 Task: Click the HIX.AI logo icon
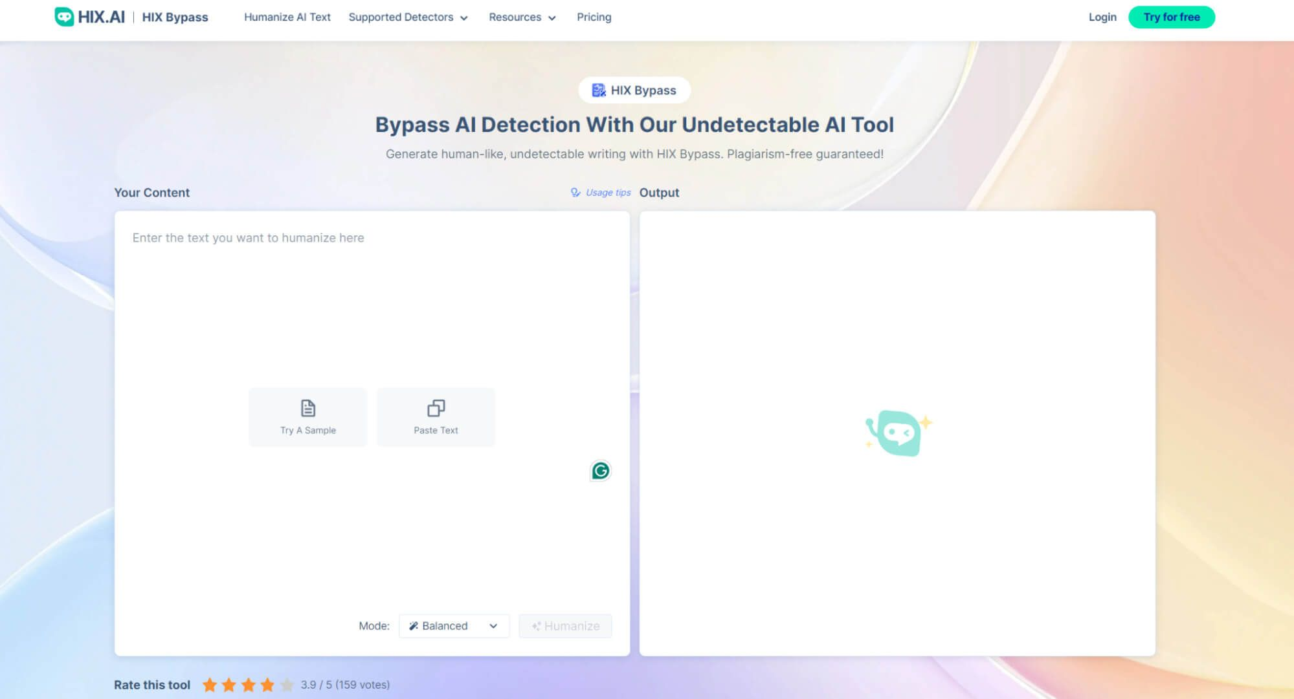point(64,17)
